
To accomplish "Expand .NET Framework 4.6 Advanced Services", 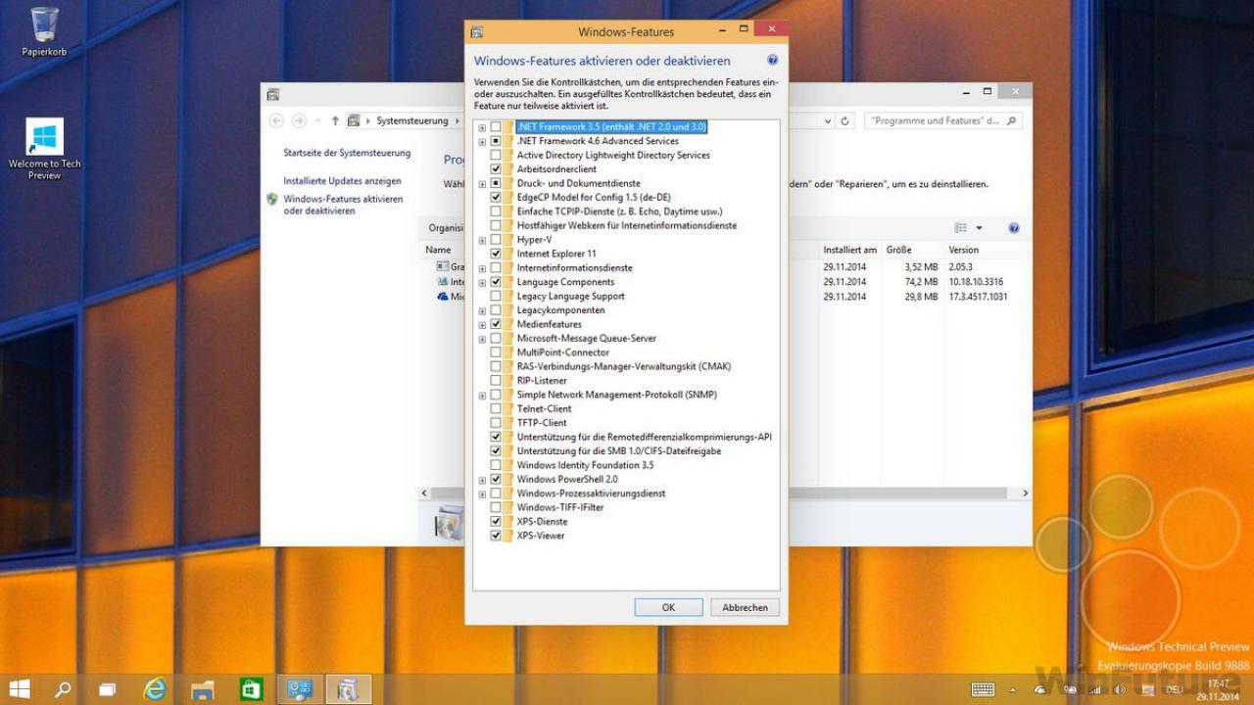I will 482,141.
